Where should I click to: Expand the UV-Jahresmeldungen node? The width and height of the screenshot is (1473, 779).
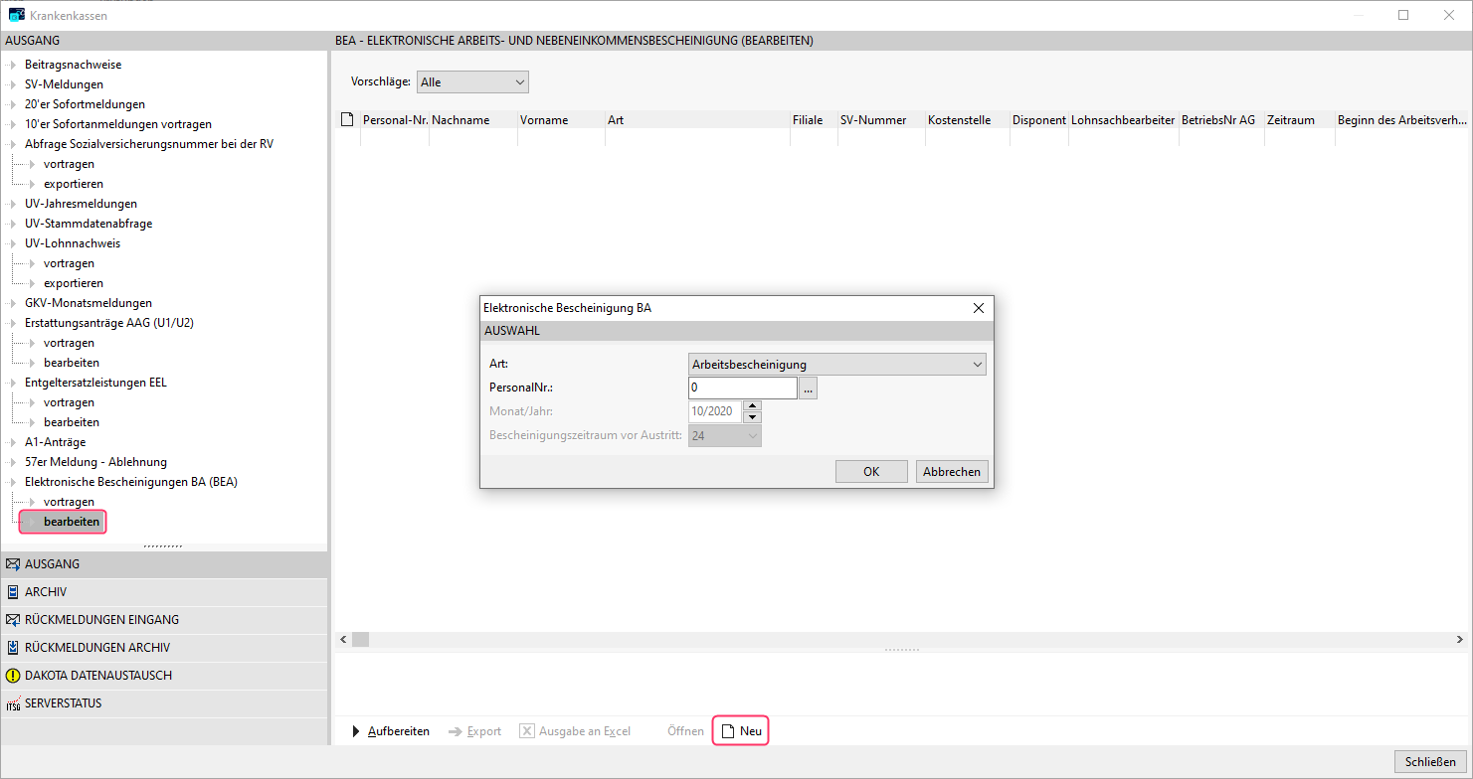coord(13,204)
